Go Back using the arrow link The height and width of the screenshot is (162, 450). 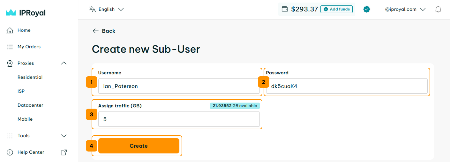(x=104, y=31)
